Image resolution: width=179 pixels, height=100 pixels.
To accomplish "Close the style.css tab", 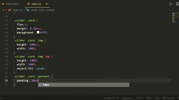I will [x=47, y=4].
